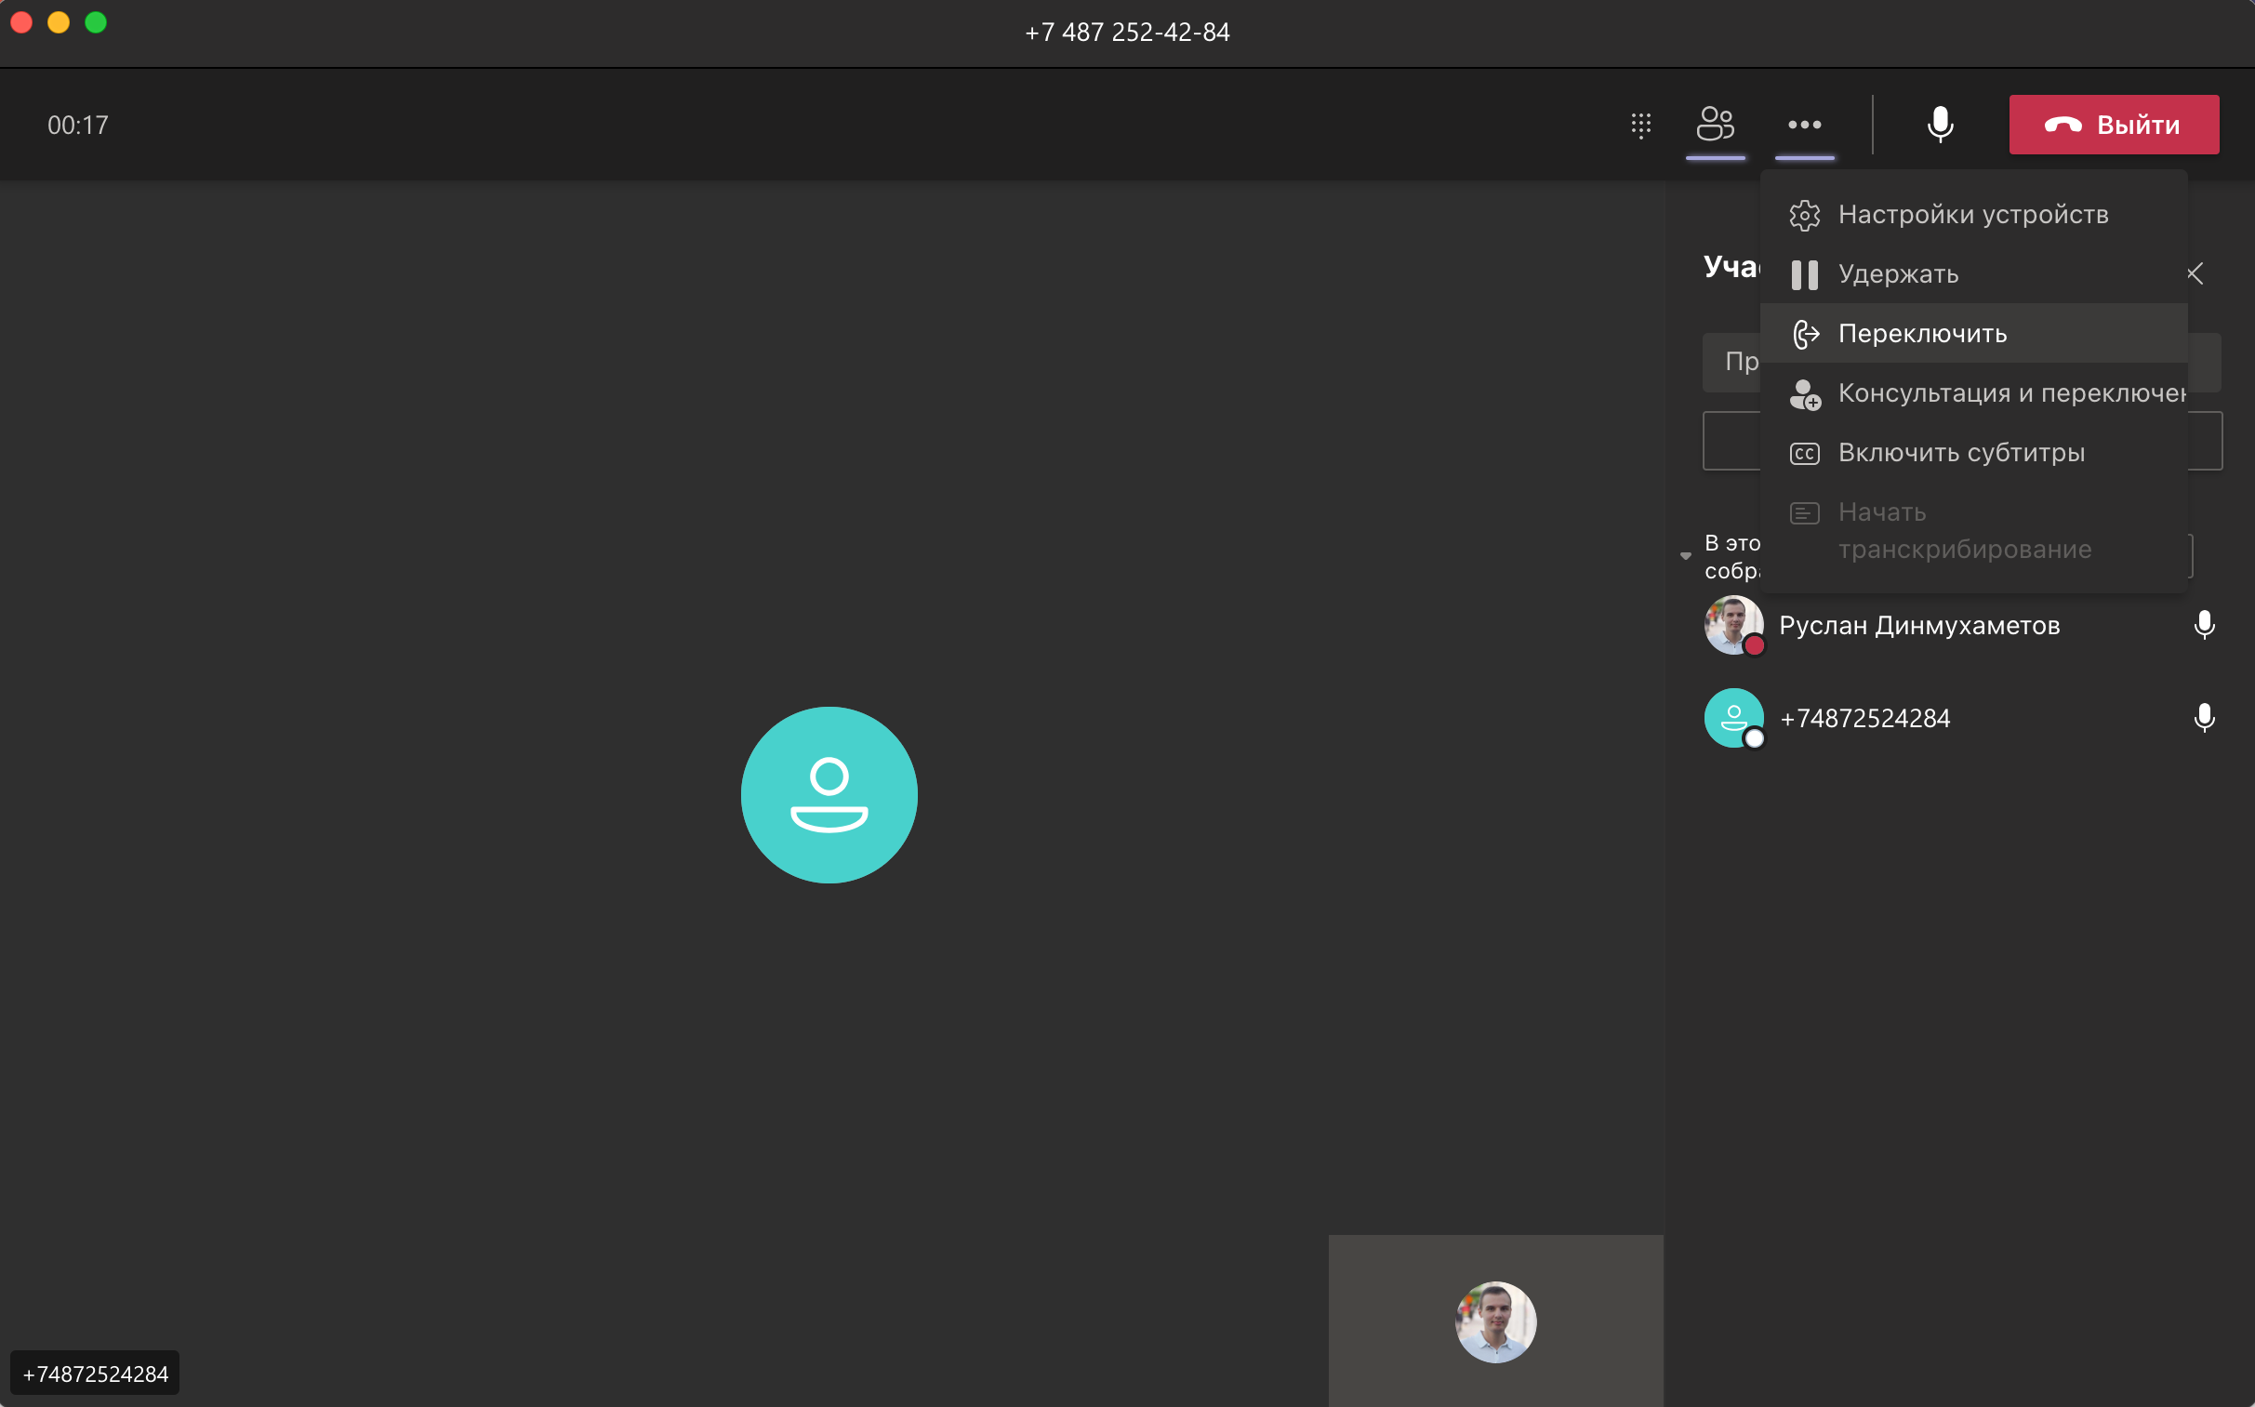Viewport: 2255px width, 1407px height.
Task: Toggle the participants panel icon
Action: click(1715, 125)
